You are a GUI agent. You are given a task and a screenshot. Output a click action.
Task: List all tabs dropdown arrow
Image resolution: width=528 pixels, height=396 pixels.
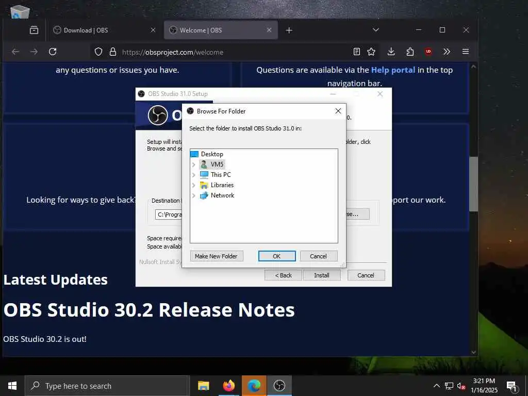(x=376, y=30)
